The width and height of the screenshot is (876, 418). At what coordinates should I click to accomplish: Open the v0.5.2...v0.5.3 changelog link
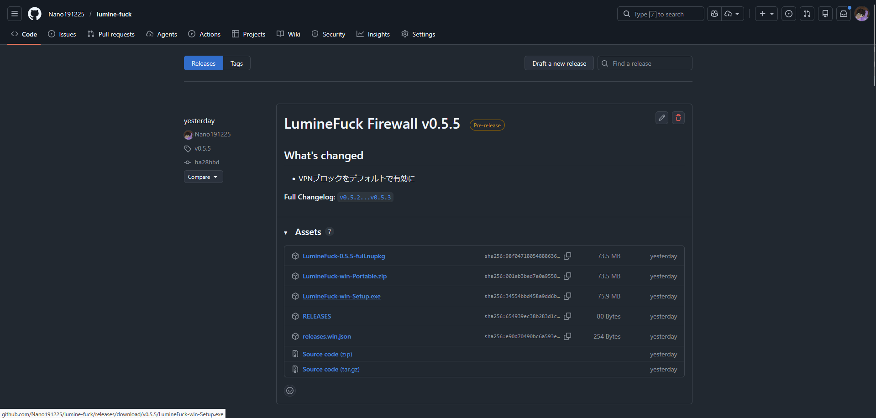365,198
